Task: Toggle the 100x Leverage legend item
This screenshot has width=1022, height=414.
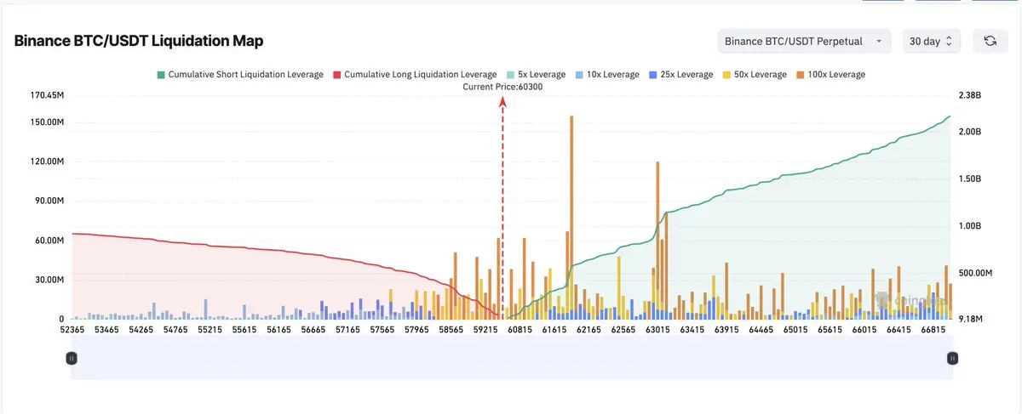Action: pyautogui.click(x=830, y=75)
